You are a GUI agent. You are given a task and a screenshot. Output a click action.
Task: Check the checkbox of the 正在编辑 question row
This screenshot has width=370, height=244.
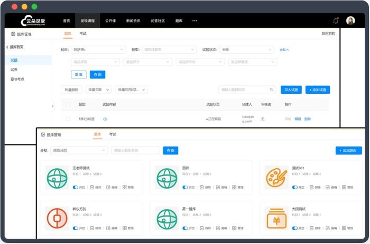pyautogui.click(x=68, y=119)
